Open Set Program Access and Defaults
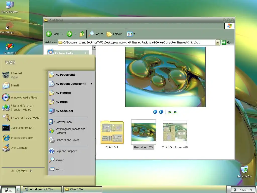Image resolution: width=257 pixels, height=193 pixels. (72, 131)
